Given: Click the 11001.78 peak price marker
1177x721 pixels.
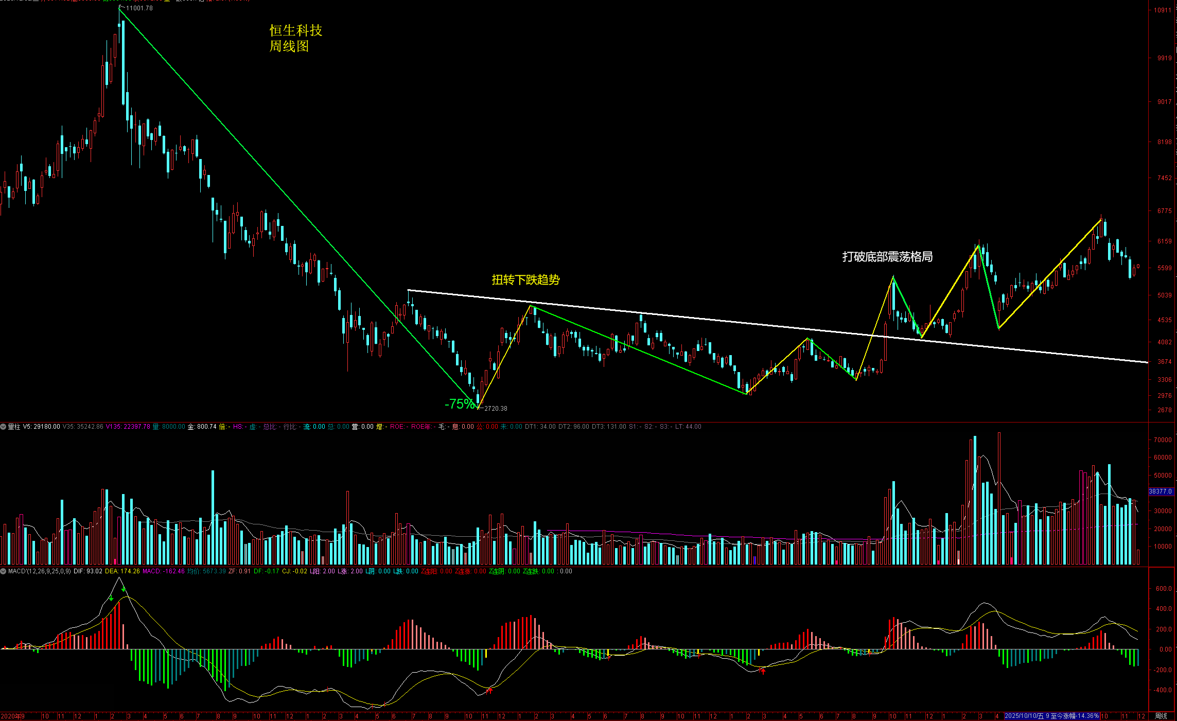Looking at the screenshot, I should click(139, 8).
